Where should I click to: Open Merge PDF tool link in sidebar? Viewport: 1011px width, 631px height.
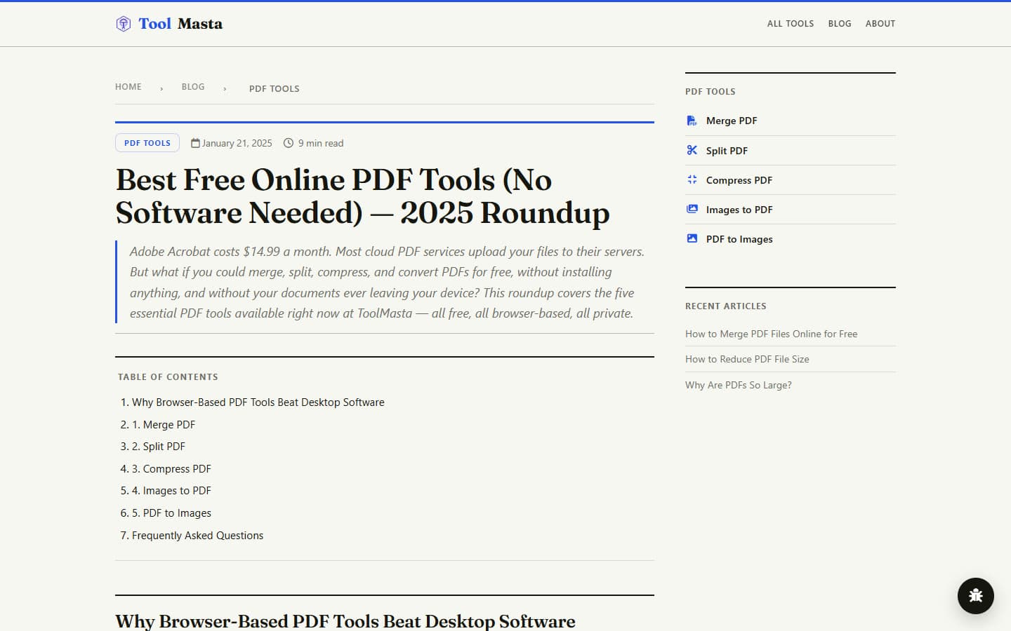[x=732, y=121]
